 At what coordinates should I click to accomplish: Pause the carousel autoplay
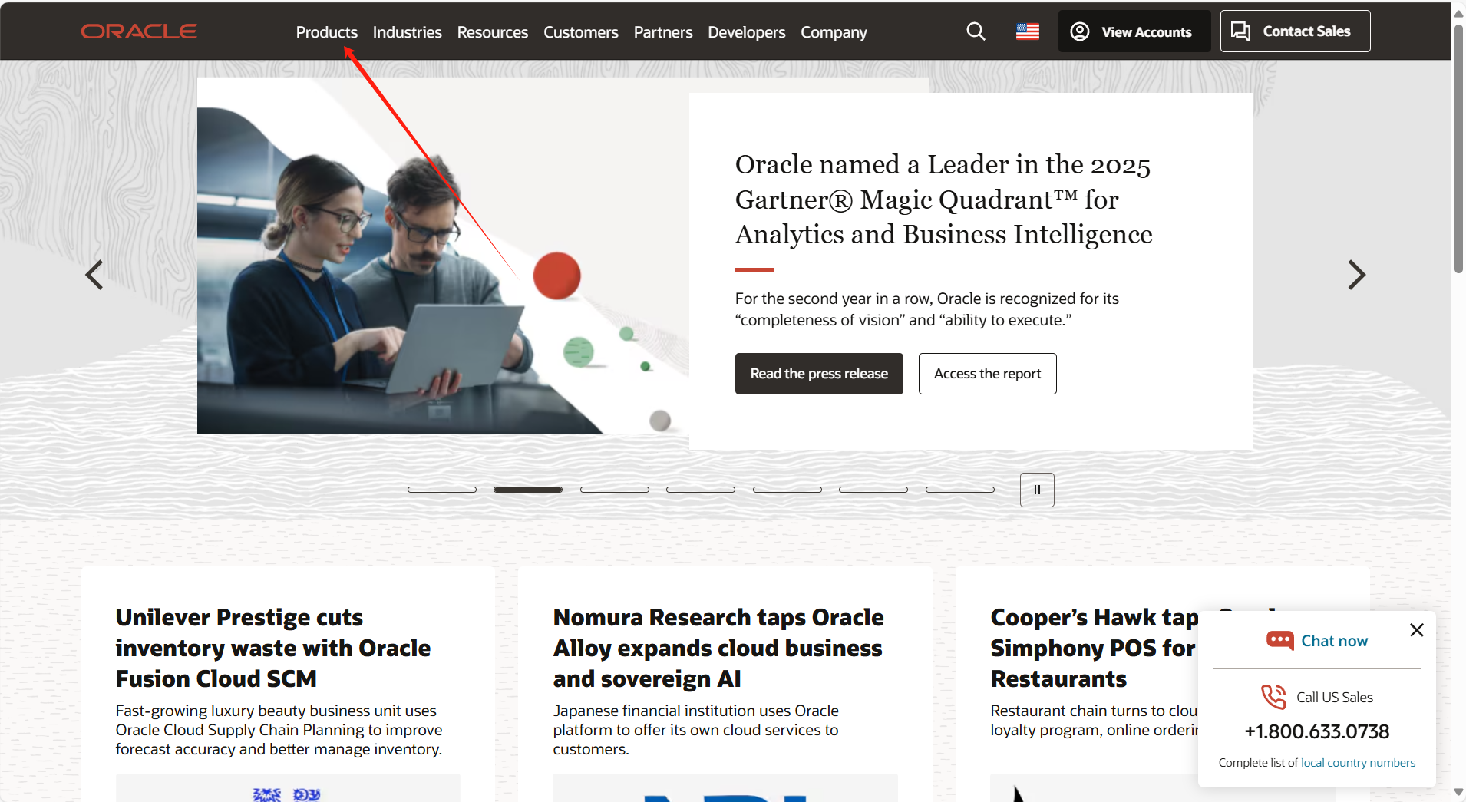(1037, 490)
